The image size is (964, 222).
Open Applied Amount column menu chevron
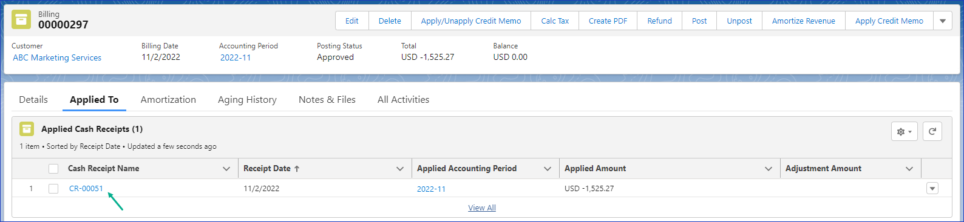pos(769,169)
